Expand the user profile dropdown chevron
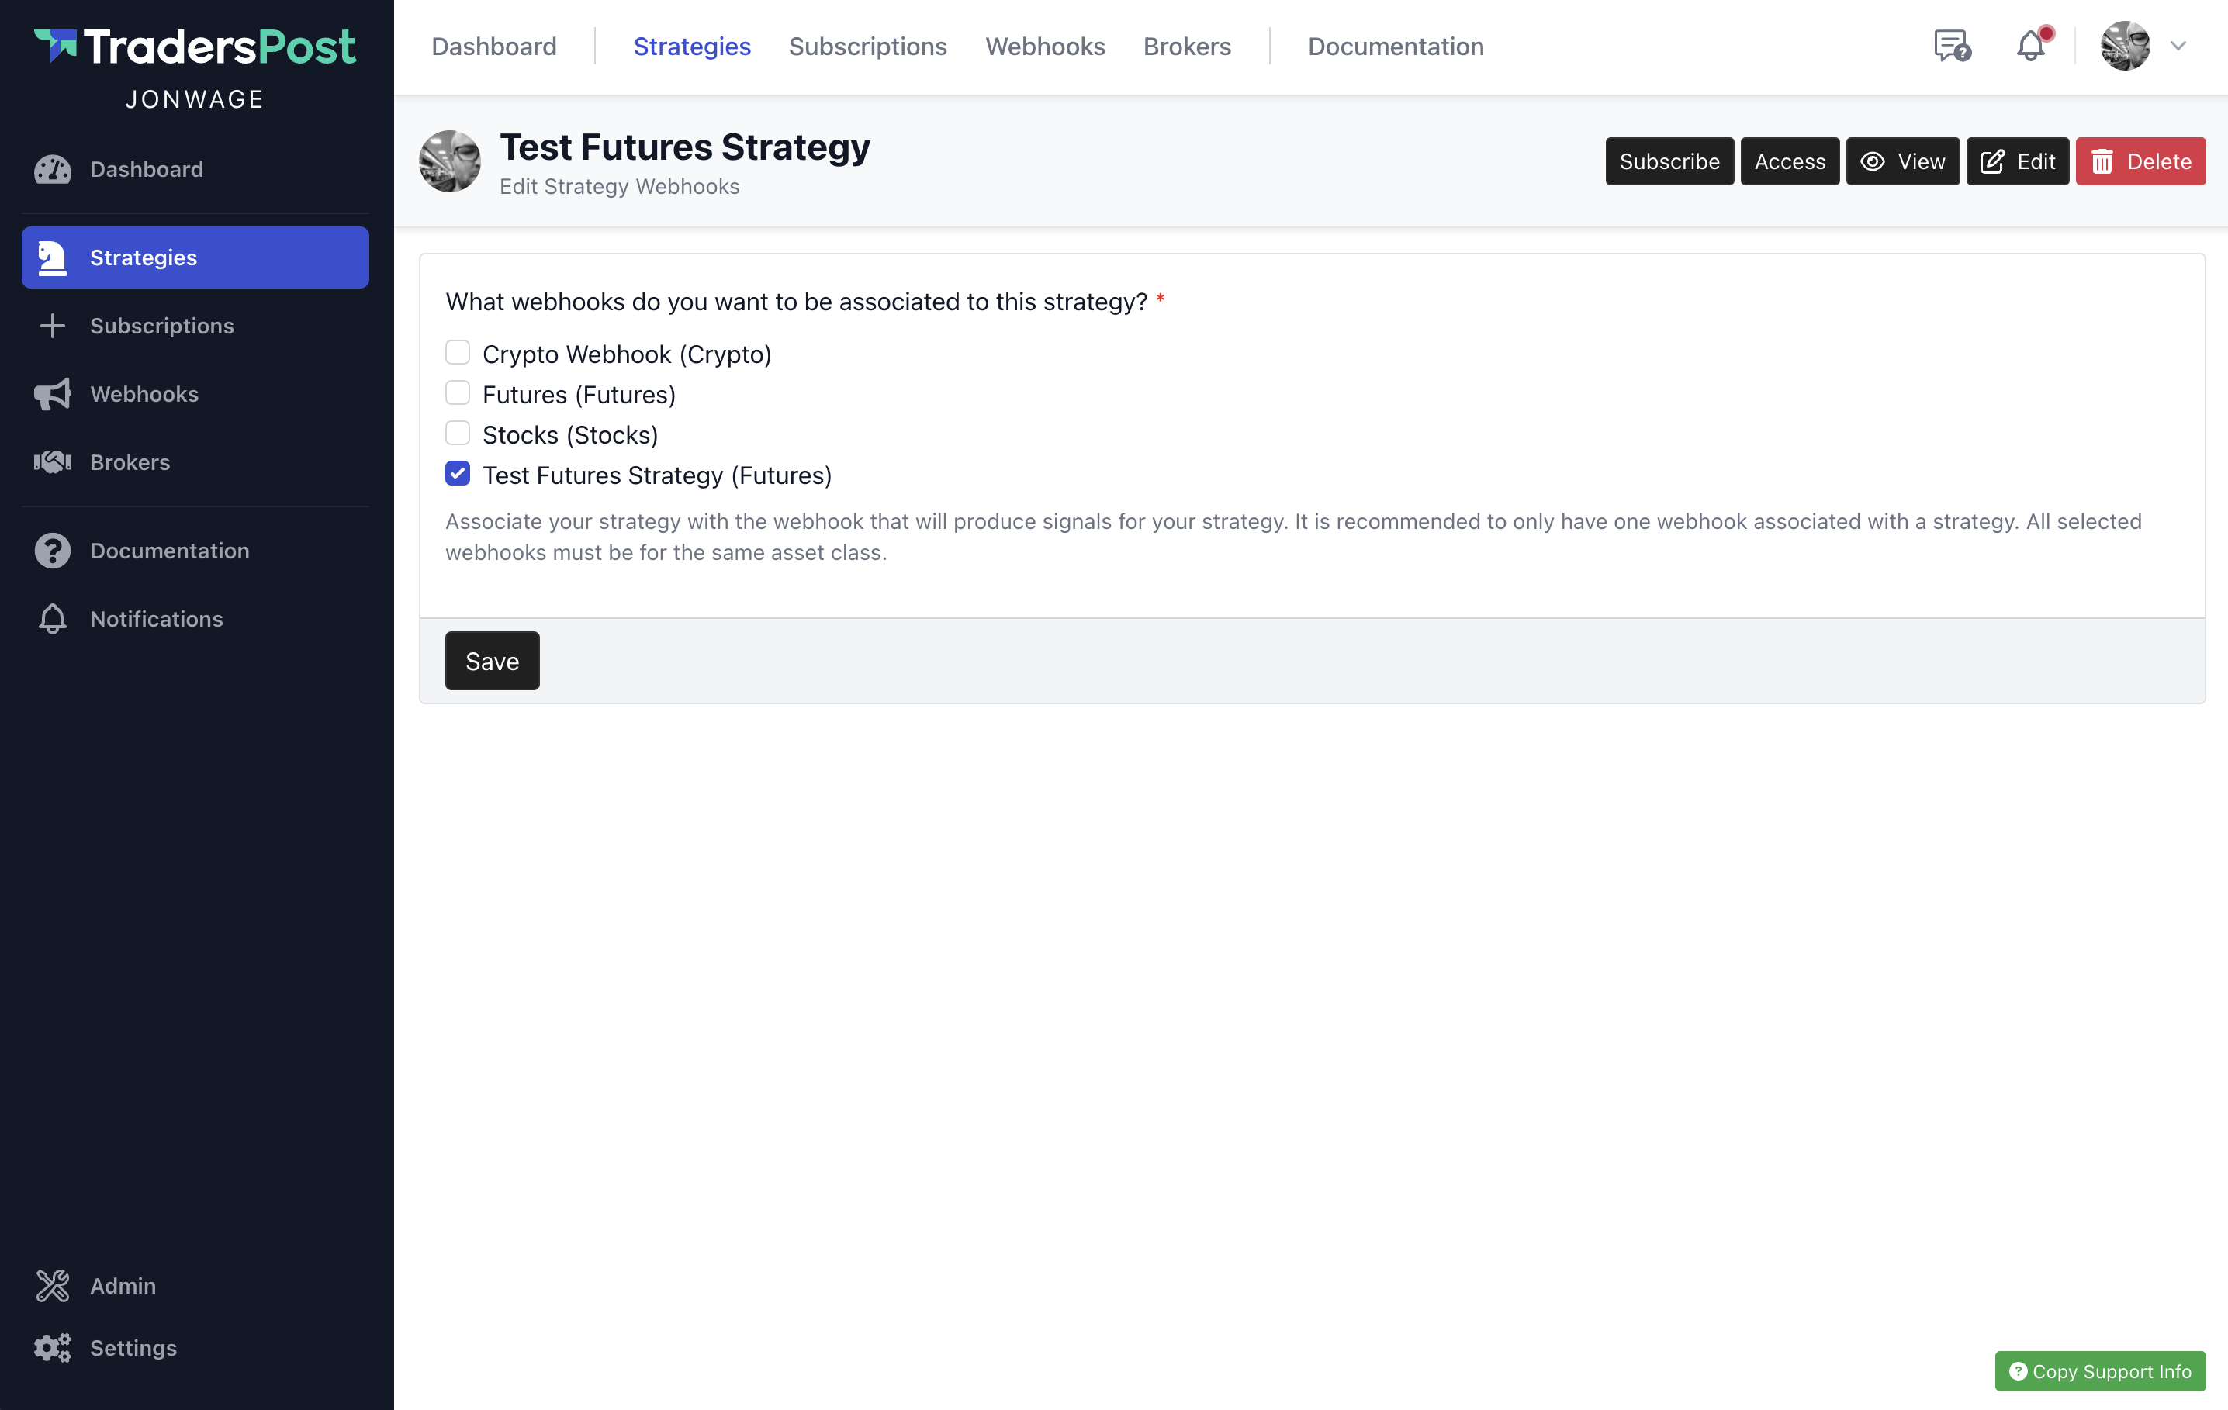The image size is (2228, 1410). point(2178,47)
